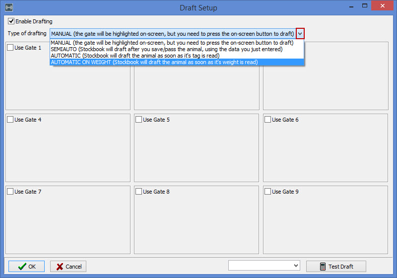This screenshot has height=278, width=397.
Task: Minimize the Draft Setup window
Action: 351,6
